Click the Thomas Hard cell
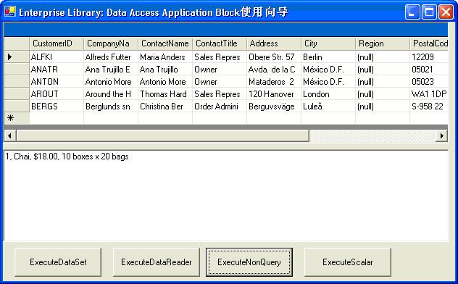Image resolution: width=458 pixels, height=284 pixels. (165, 93)
